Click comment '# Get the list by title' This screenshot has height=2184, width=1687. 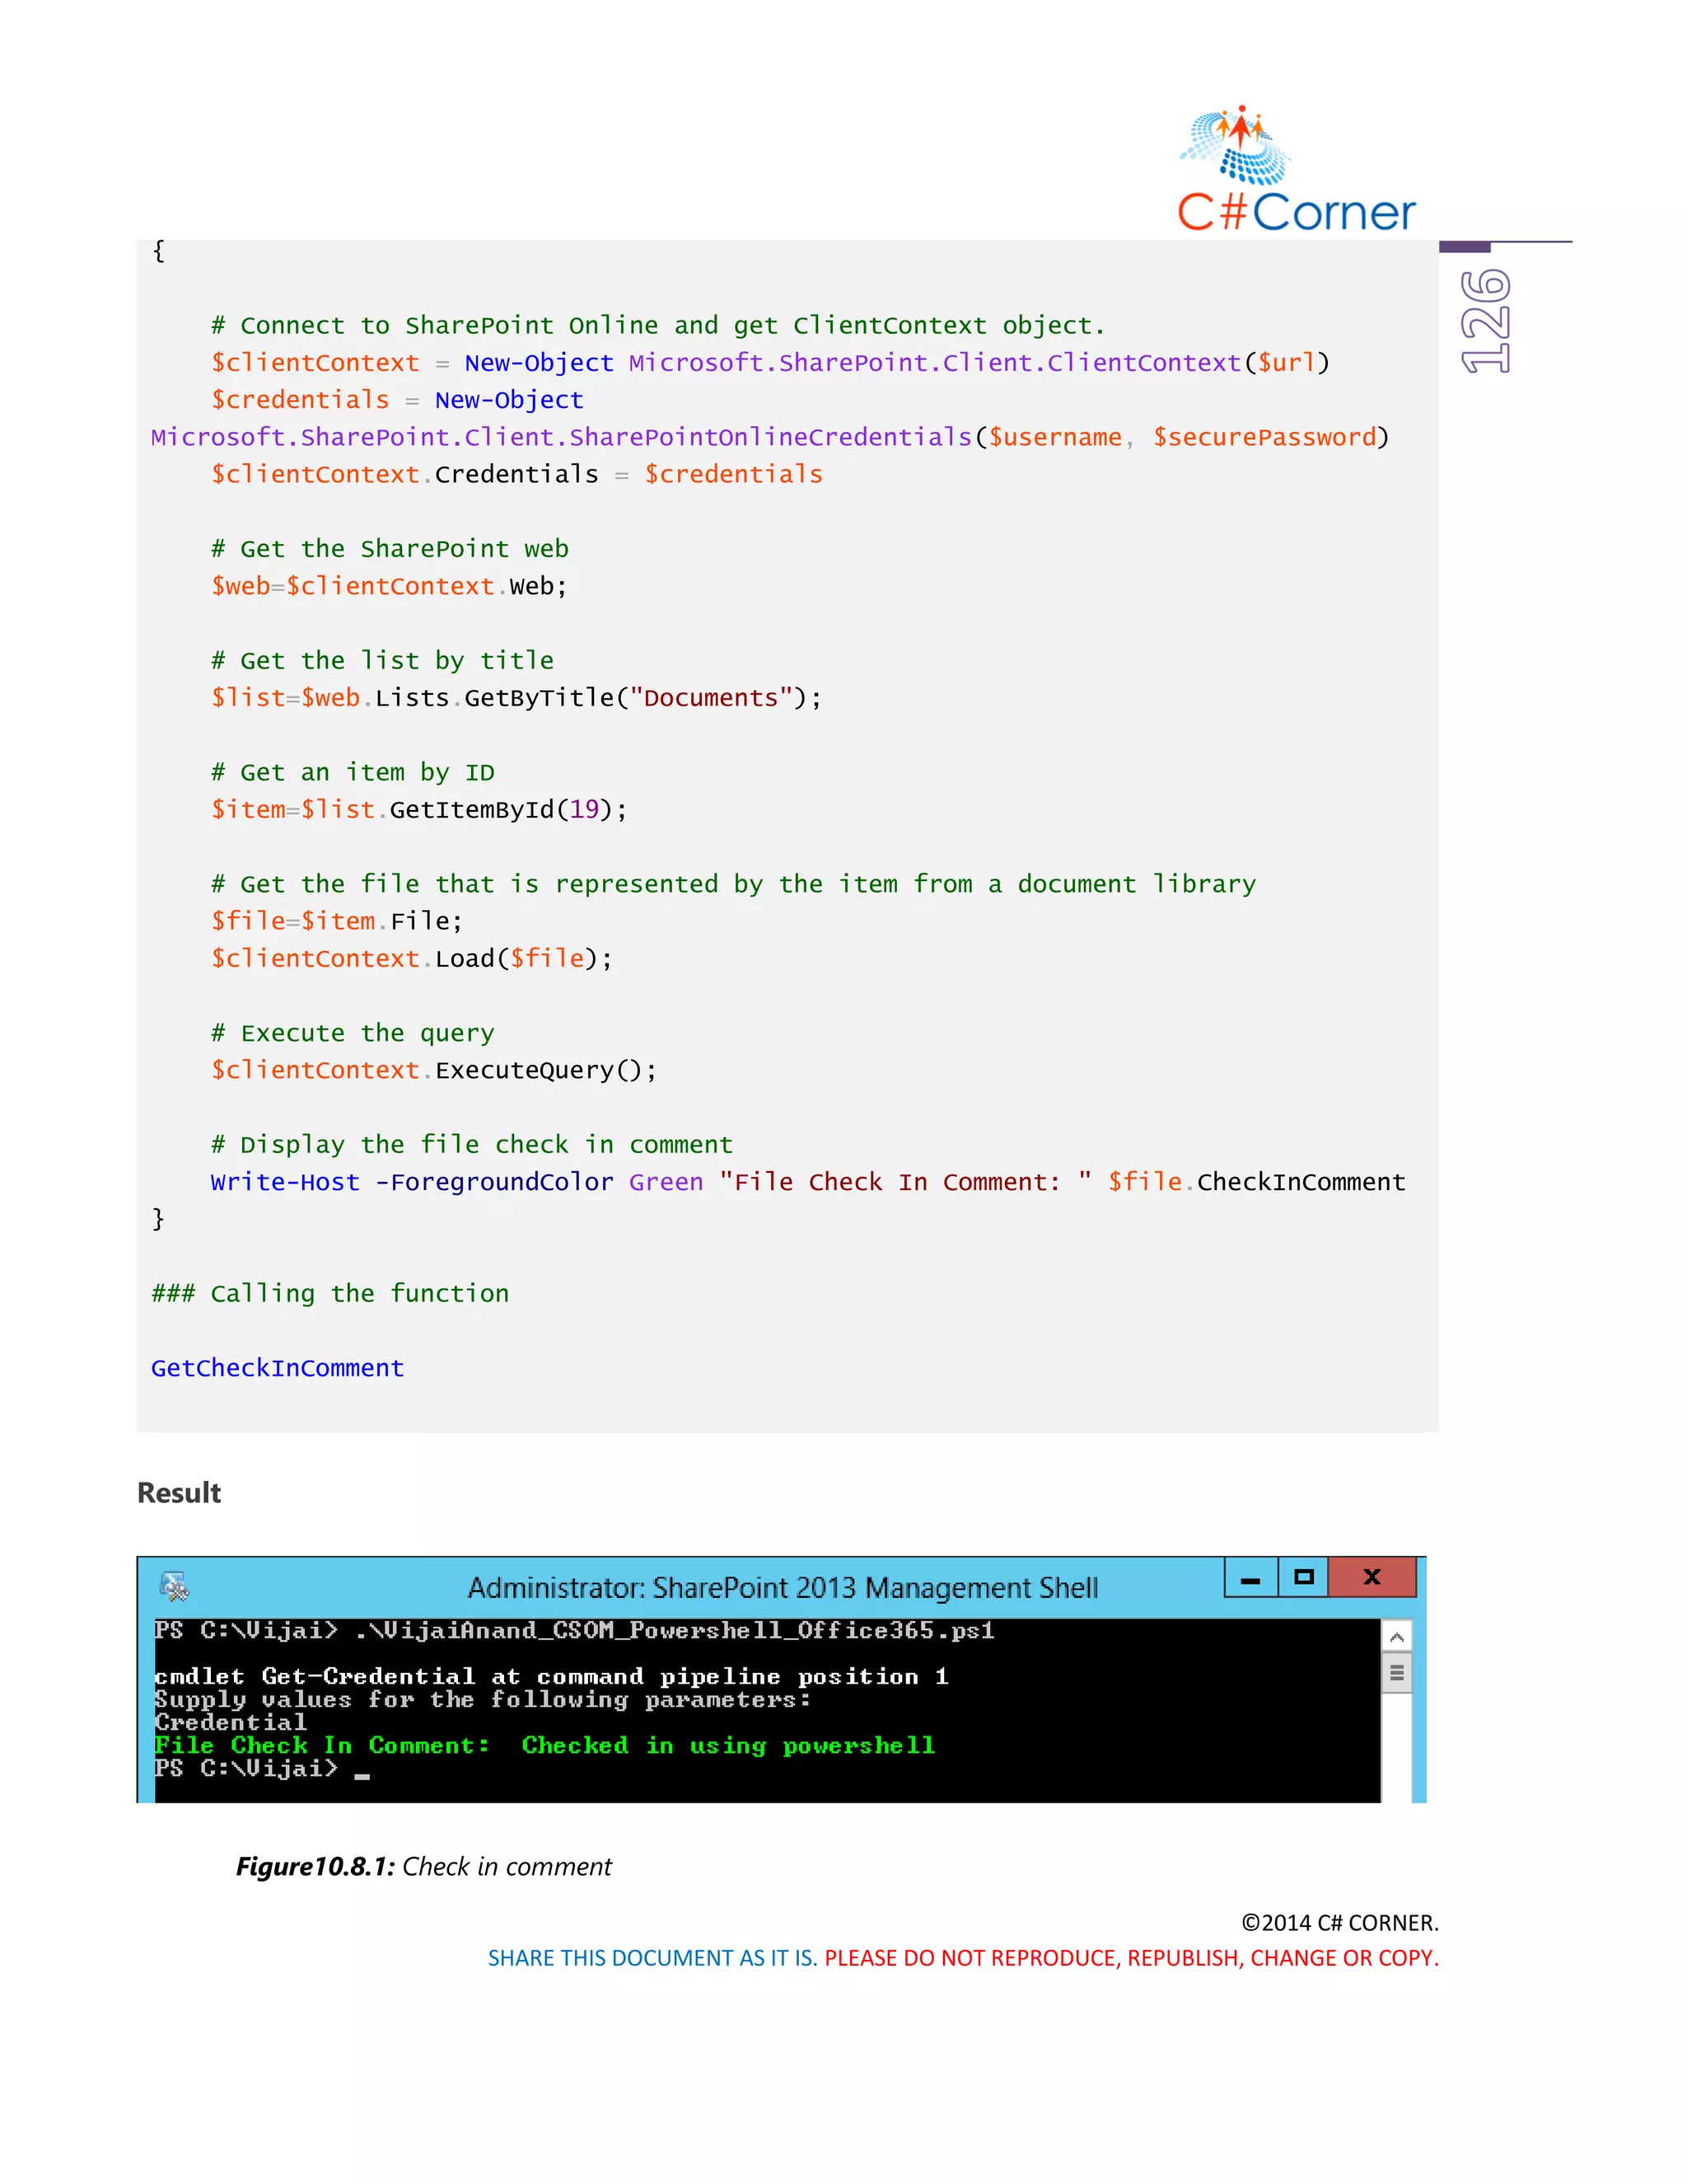(381, 661)
